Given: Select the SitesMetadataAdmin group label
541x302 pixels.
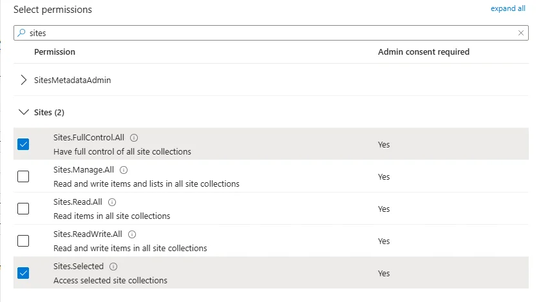Looking at the screenshot, I should tap(72, 80).
